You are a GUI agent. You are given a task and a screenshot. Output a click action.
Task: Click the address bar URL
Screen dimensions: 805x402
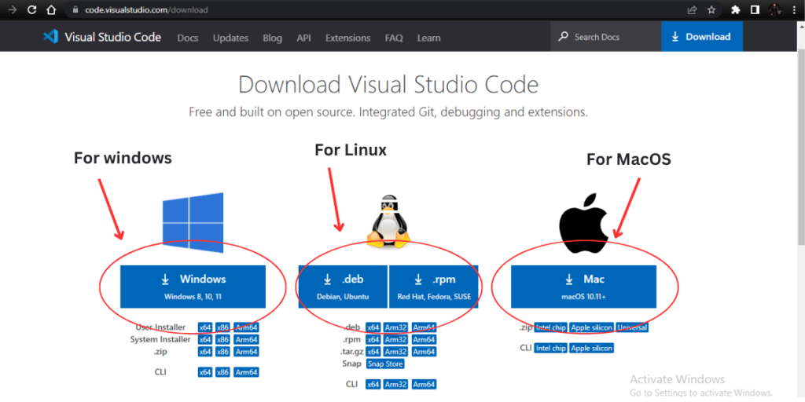pyautogui.click(x=147, y=9)
